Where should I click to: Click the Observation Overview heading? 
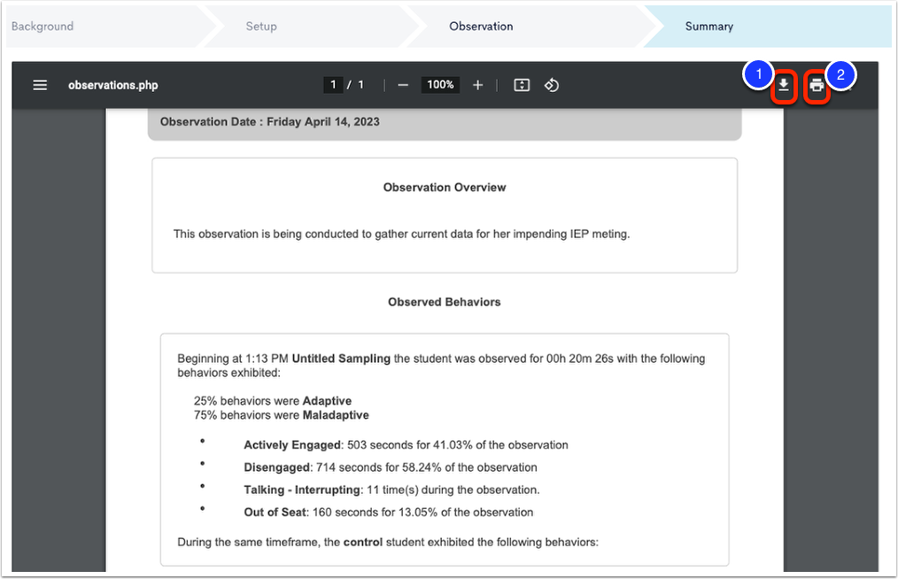coord(445,188)
